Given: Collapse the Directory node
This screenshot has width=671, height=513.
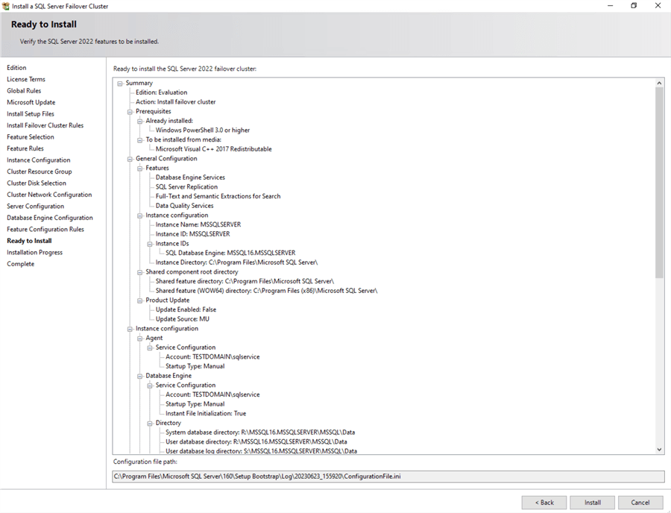Looking at the screenshot, I should (x=150, y=423).
